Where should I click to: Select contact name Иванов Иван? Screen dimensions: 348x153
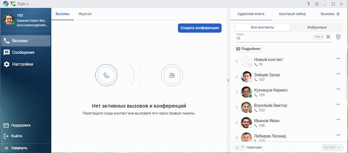(267, 121)
